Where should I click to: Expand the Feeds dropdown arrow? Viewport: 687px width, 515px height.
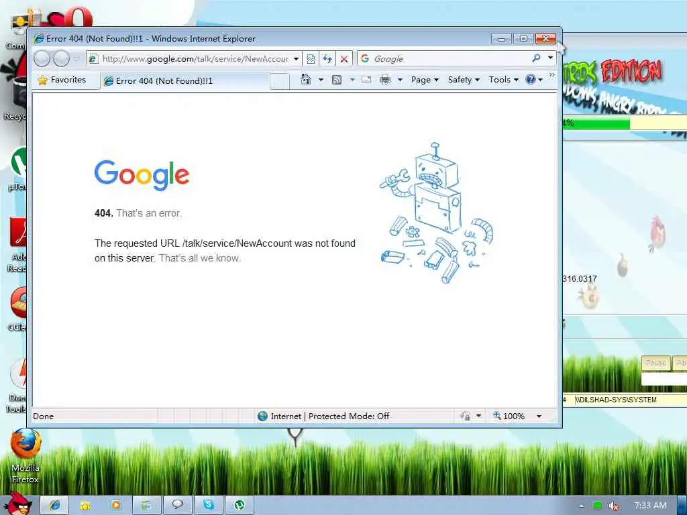pyautogui.click(x=352, y=80)
